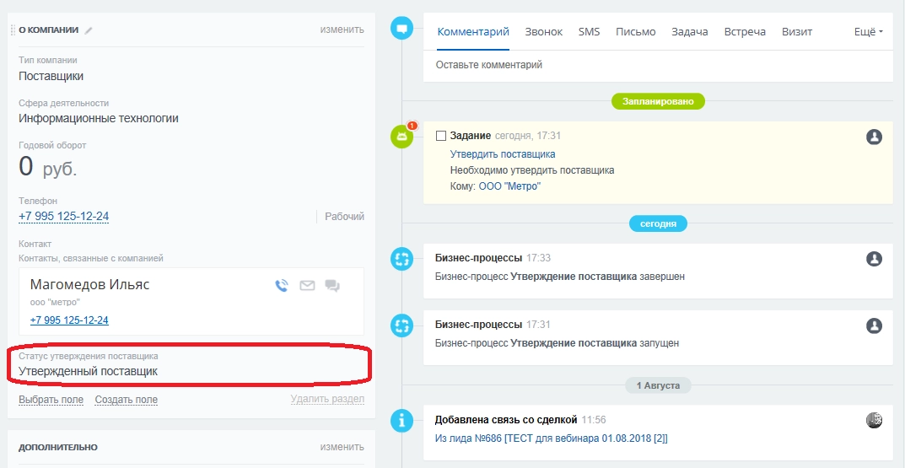This screenshot has height=468, width=905.
Task: Switch to the SMS tab
Action: [590, 32]
